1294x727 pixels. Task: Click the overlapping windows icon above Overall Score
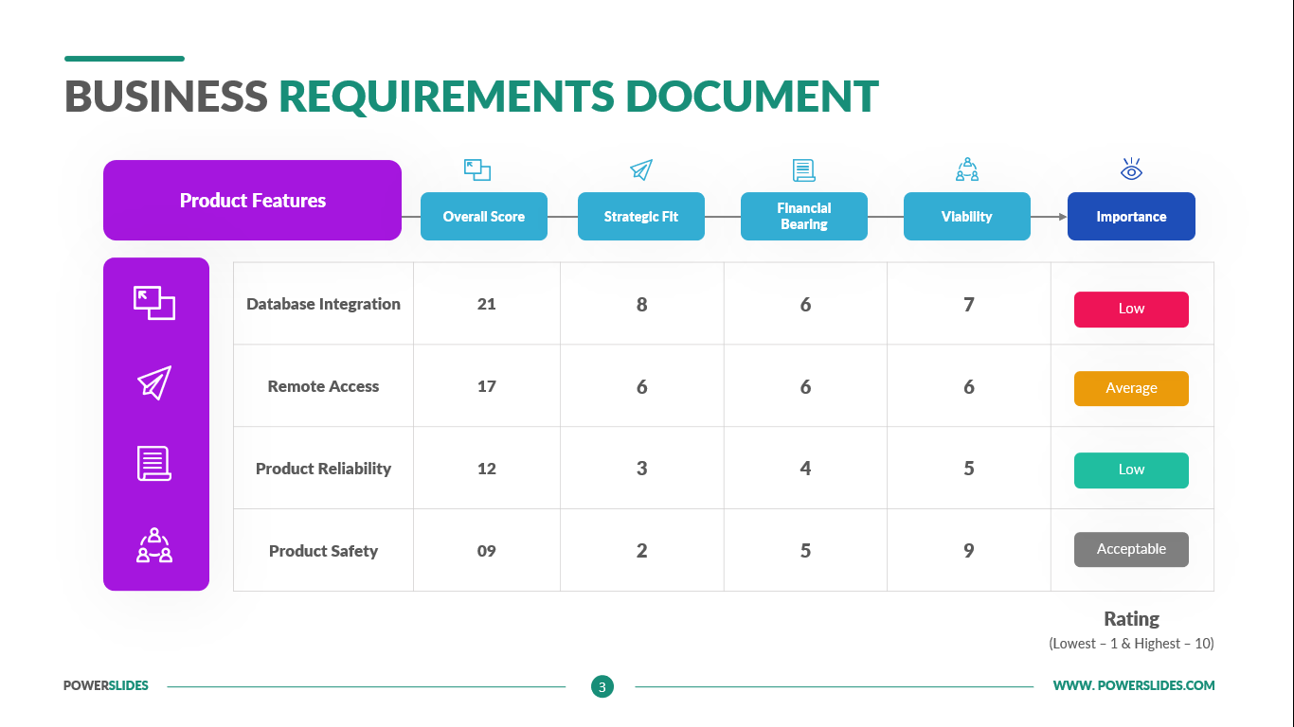477,170
